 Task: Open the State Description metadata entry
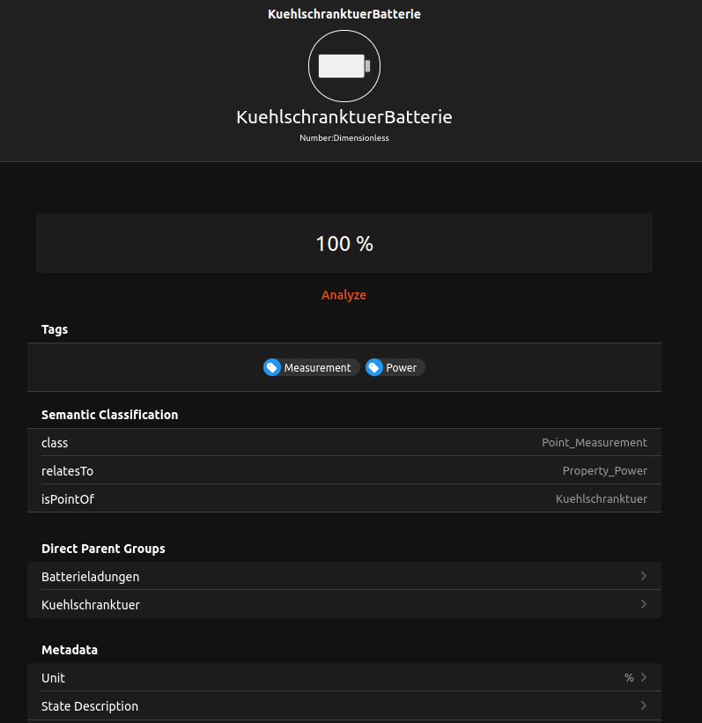coord(90,706)
